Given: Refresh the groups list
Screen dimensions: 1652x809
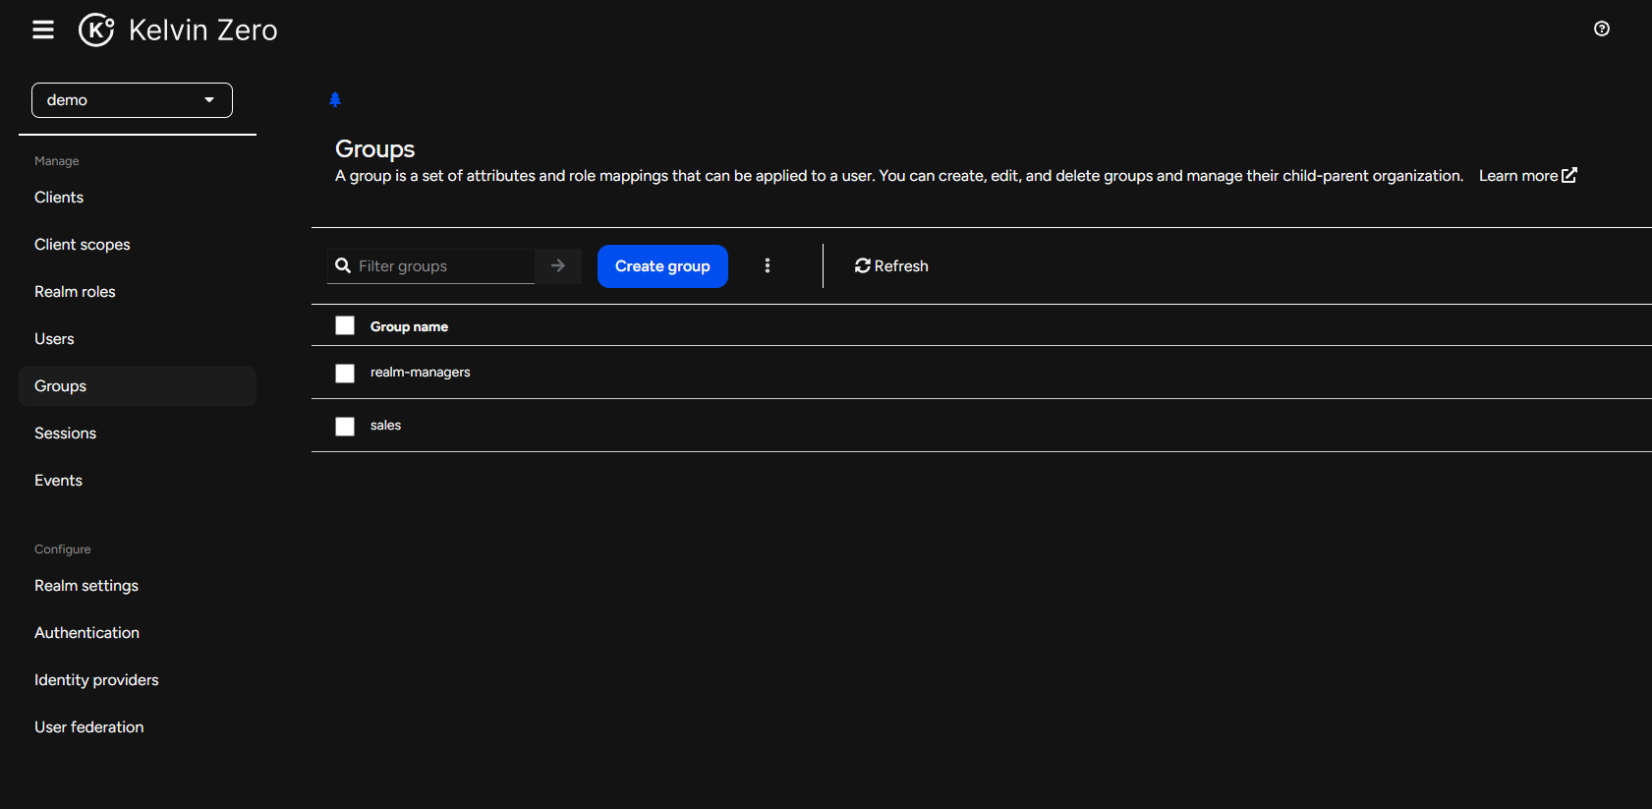Looking at the screenshot, I should click(x=891, y=266).
